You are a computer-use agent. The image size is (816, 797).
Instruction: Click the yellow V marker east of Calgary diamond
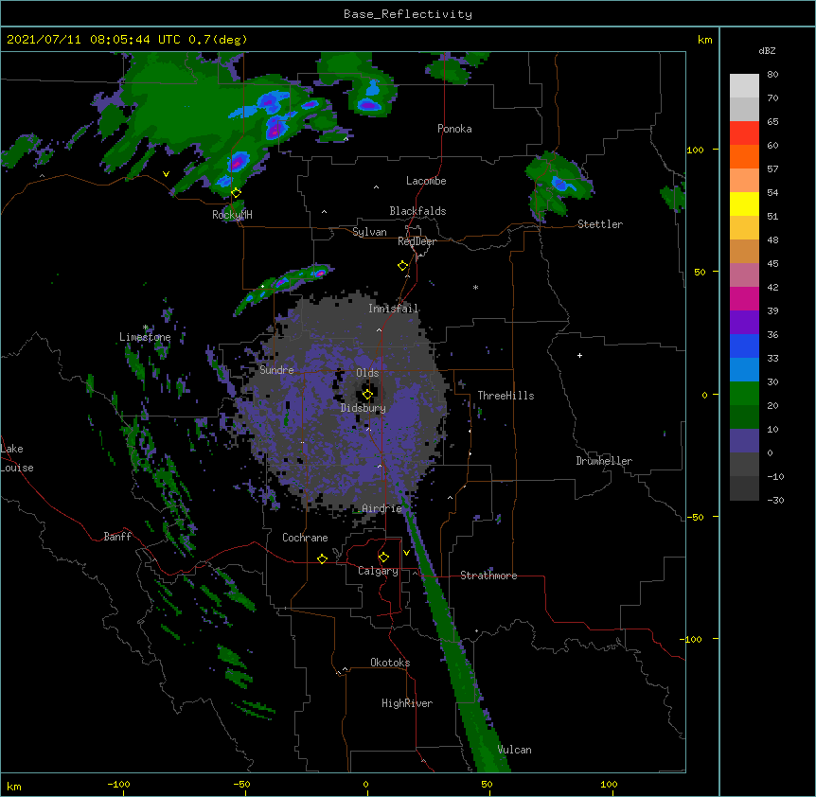point(406,553)
